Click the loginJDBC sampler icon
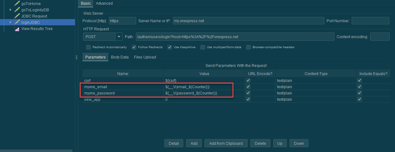Screen dimensions: 395x152 17,23
